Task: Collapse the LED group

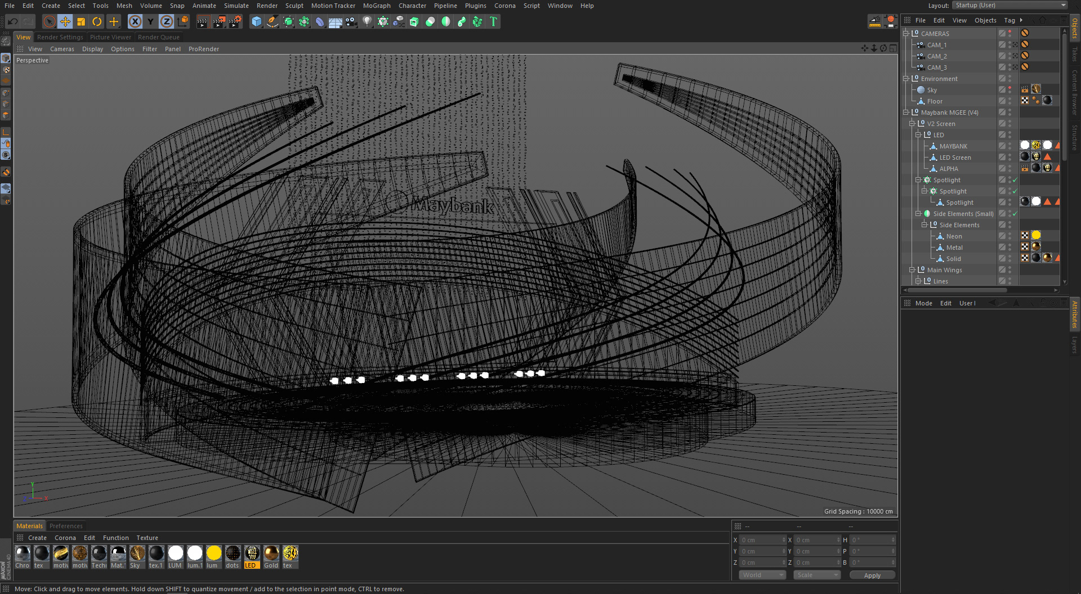Action: 918,134
